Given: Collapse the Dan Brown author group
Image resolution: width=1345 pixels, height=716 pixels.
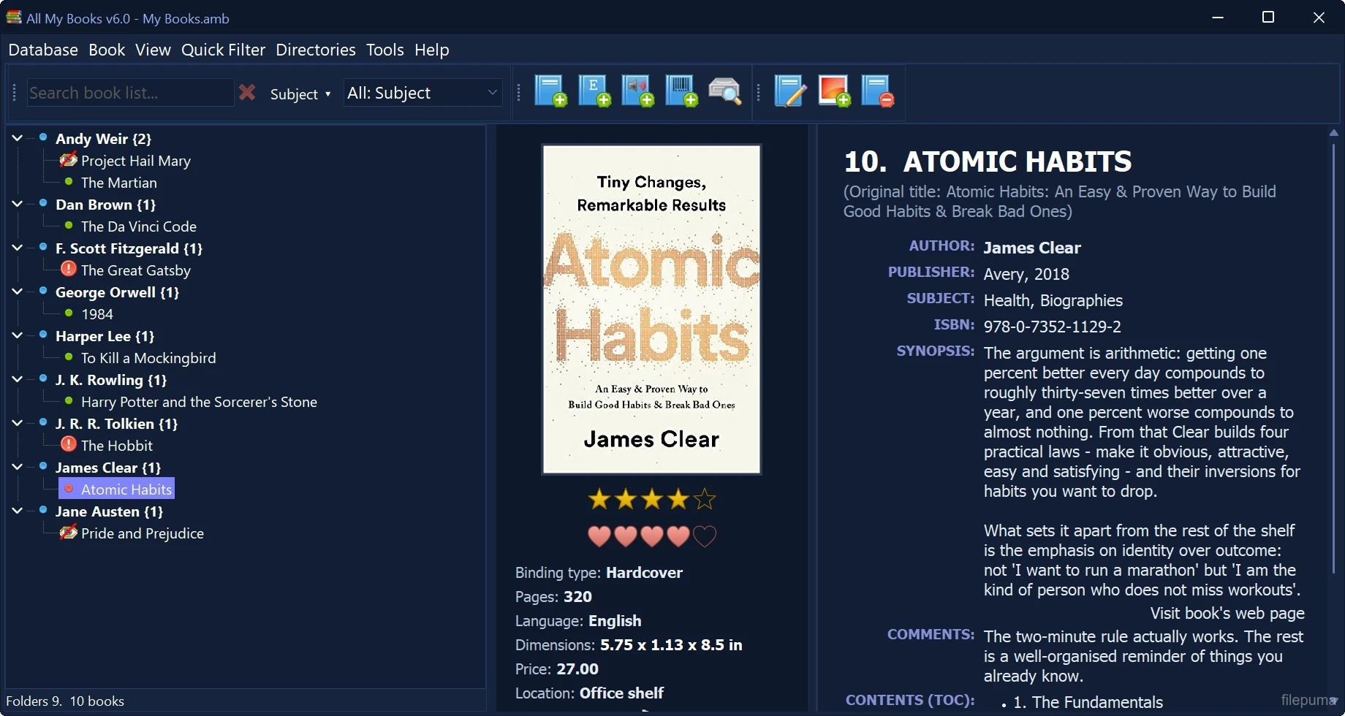Looking at the screenshot, I should 17,204.
